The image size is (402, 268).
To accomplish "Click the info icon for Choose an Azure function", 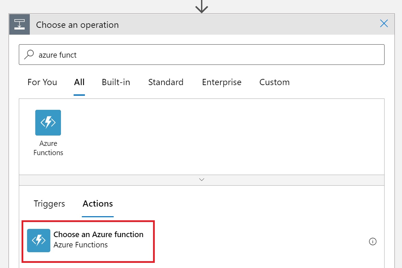I will [x=373, y=242].
